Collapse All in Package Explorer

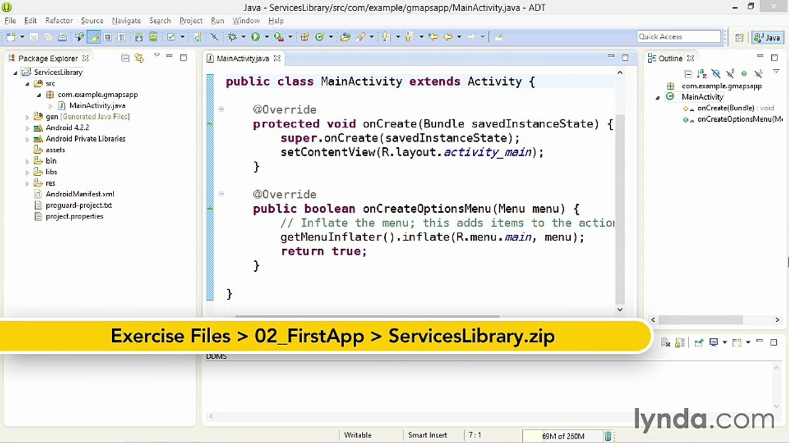(x=125, y=58)
